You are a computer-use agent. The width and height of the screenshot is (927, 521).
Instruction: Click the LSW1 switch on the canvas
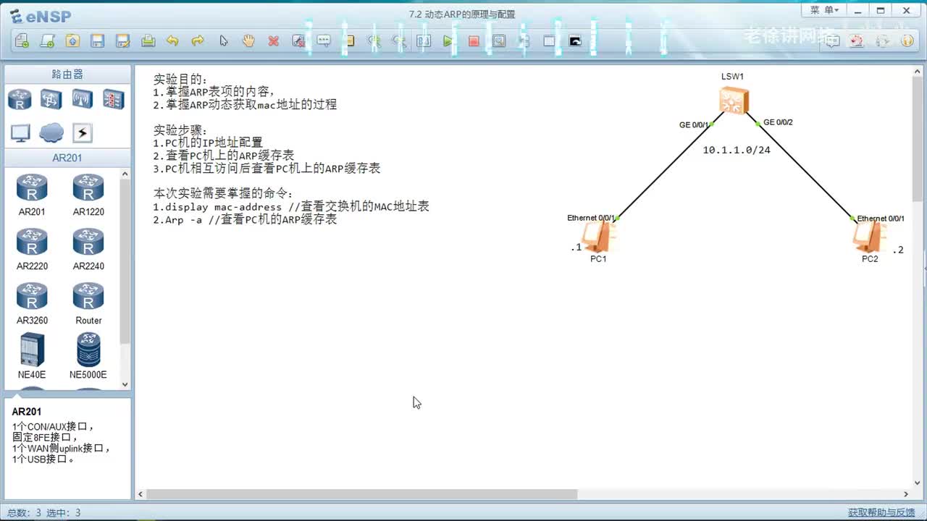(734, 101)
